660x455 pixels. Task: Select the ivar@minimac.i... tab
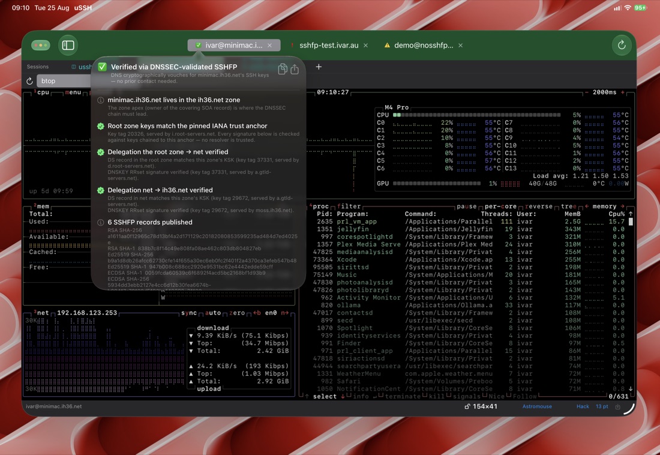click(x=234, y=45)
